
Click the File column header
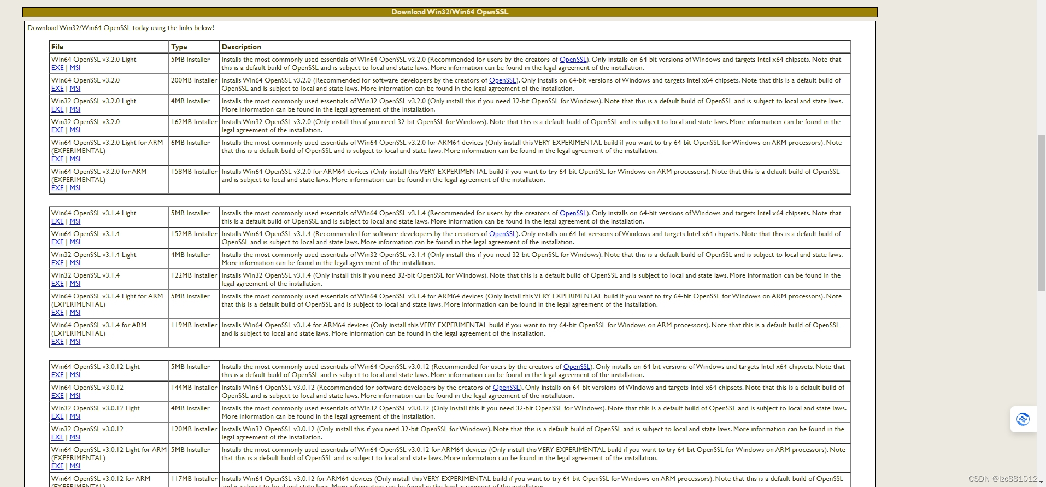(109, 47)
